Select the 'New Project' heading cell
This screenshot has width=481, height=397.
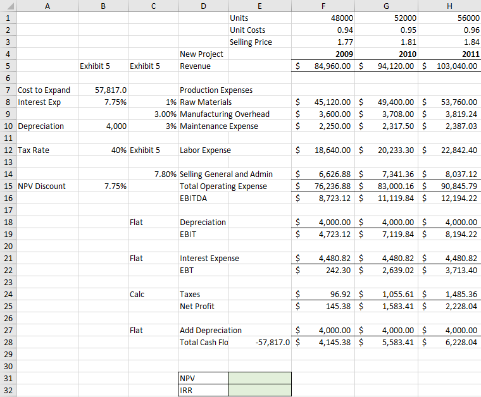[203, 54]
